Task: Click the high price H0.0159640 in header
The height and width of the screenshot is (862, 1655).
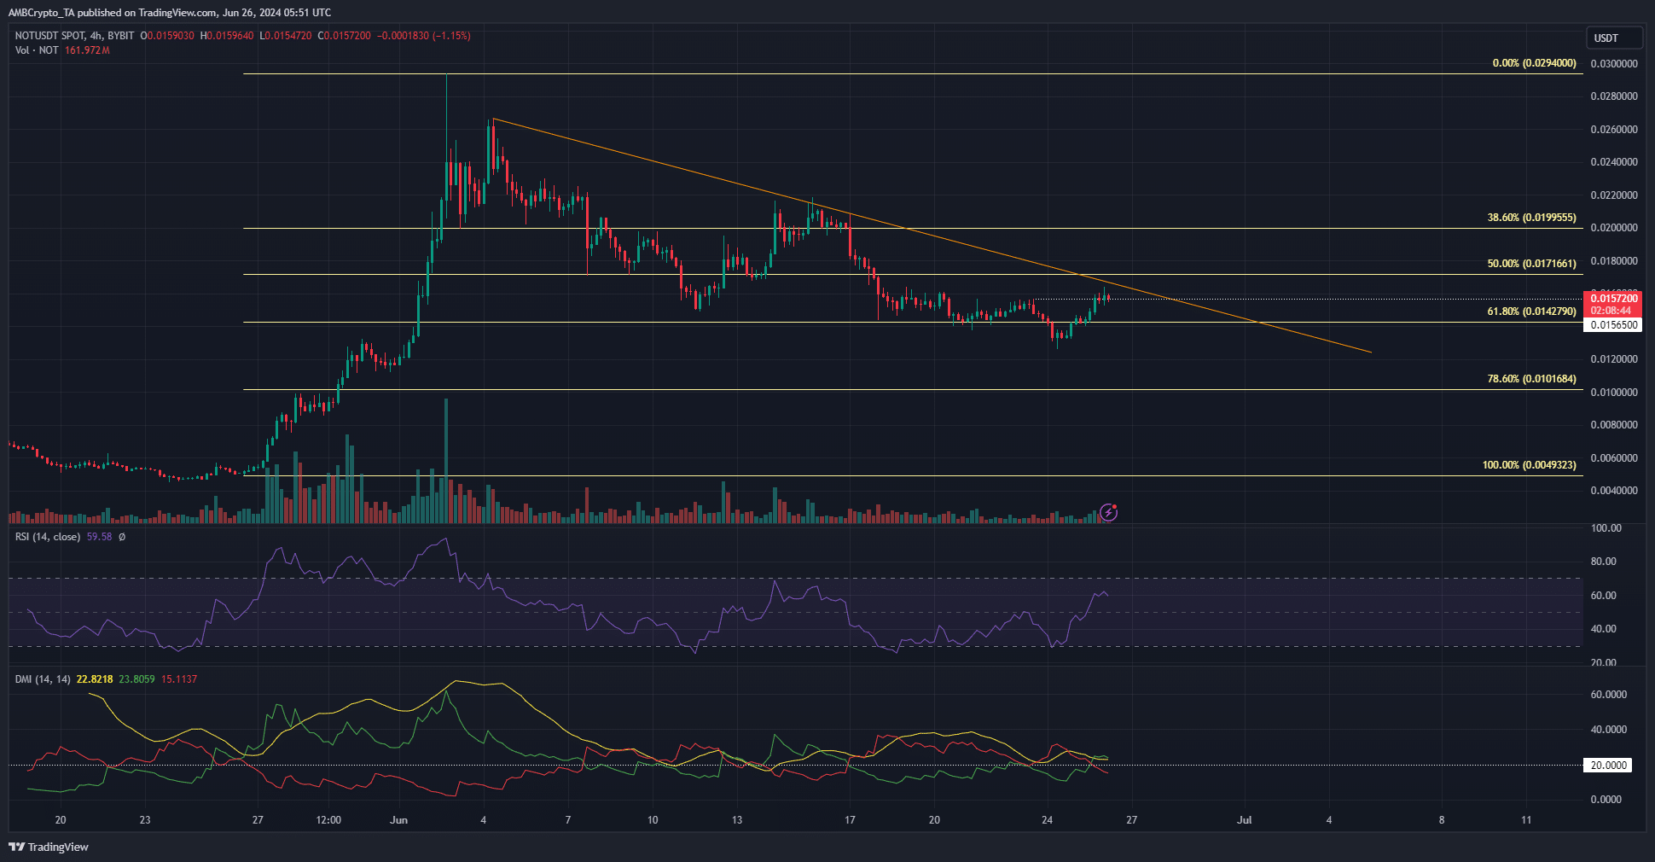Action: click(227, 36)
